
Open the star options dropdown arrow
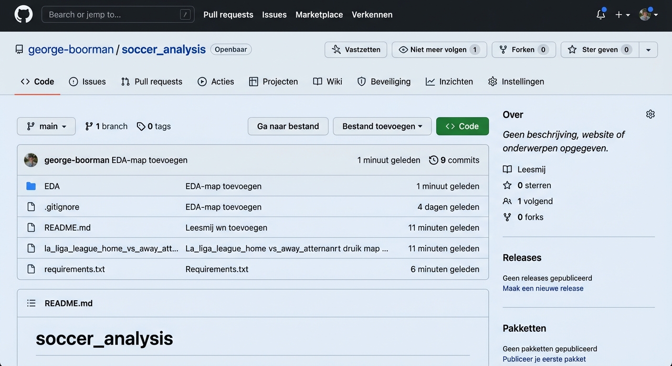tap(648, 49)
